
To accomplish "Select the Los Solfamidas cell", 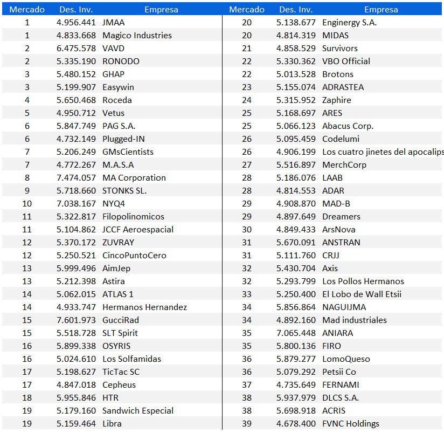I will [x=131, y=359].
